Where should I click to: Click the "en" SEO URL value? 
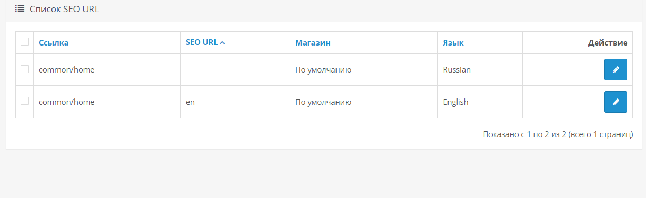tap(191, 102)
